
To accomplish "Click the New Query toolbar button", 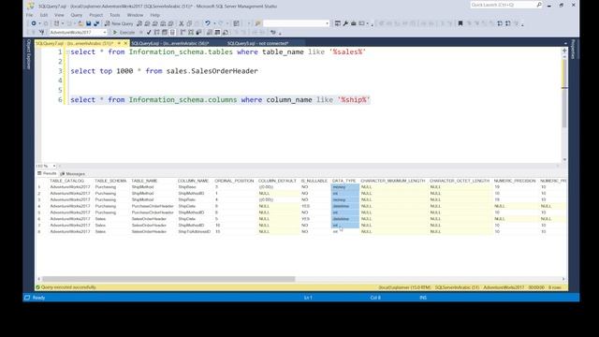I will 119,23.
